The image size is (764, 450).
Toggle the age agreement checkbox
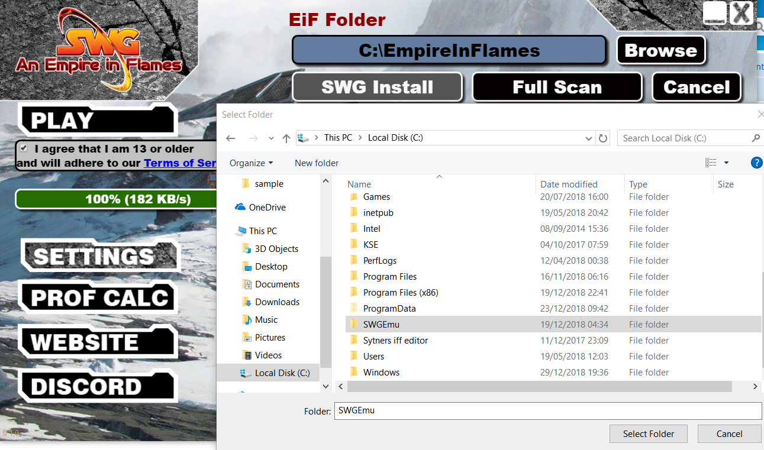pos(24,148)
